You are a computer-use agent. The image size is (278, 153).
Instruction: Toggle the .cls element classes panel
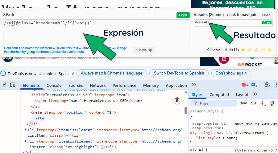253,103
